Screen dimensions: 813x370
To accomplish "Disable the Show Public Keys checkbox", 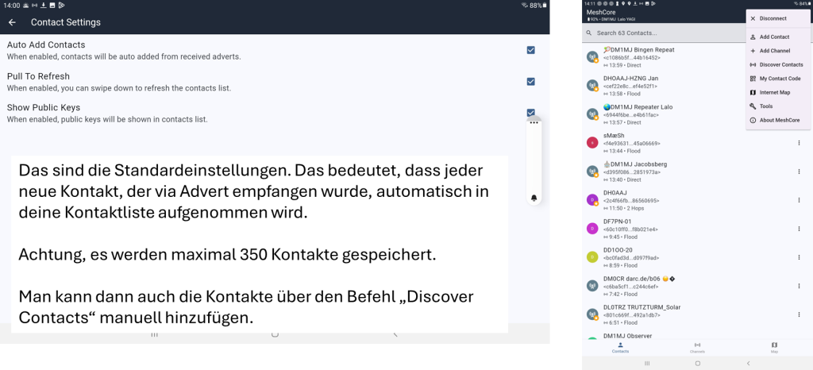I will tap(530, 113).
